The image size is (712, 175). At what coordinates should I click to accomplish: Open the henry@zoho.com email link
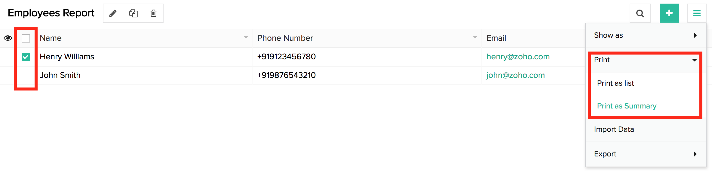point(518,57)
